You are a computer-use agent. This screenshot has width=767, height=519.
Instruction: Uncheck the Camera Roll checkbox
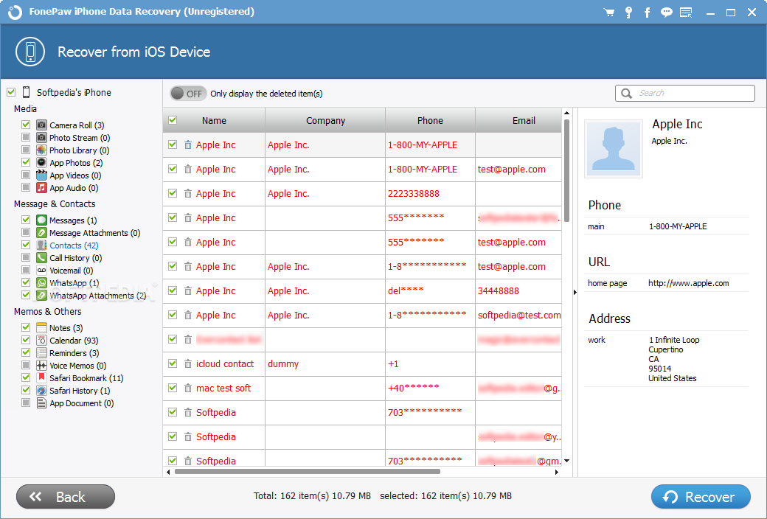(x=26, y=125)
